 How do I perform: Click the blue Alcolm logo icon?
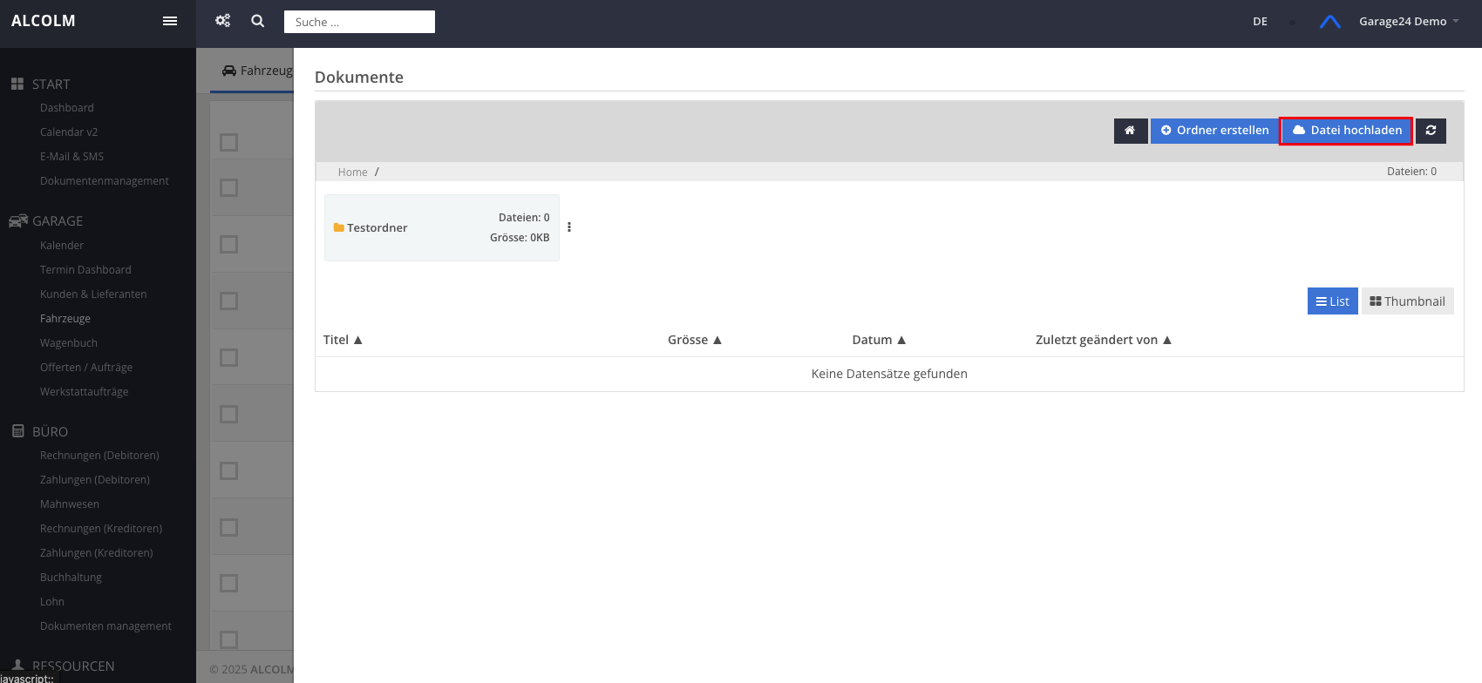coord(1329,22)
